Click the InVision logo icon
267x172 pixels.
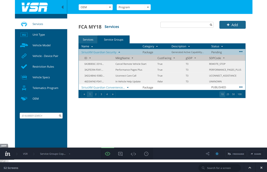coord(8,154)
